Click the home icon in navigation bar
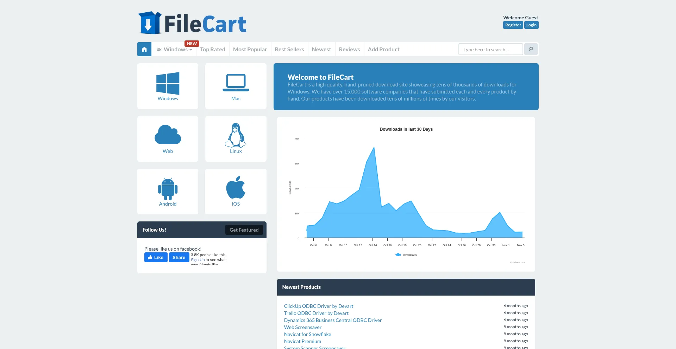This screenshot has width=676, height=349. (144, 49)
